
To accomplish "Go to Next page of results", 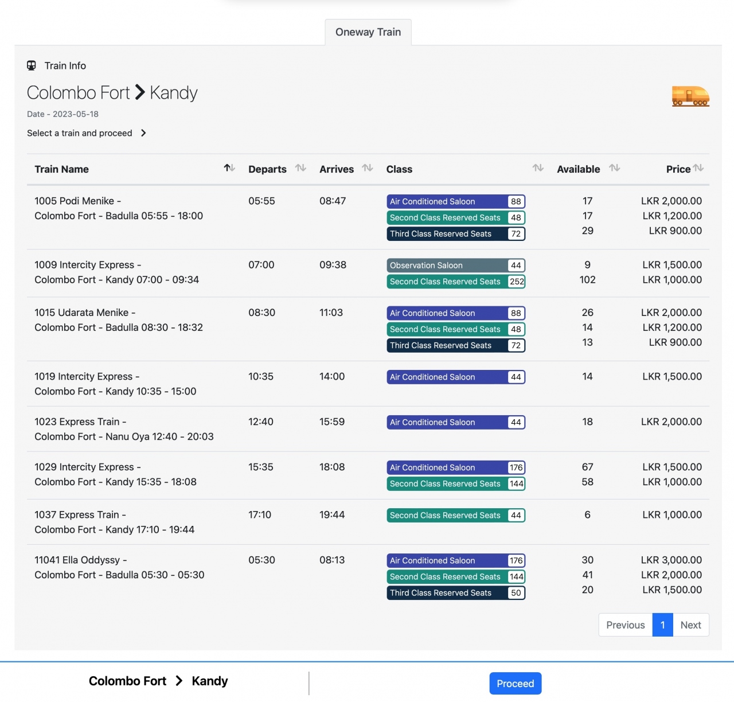I will click(x=690, y=625).
